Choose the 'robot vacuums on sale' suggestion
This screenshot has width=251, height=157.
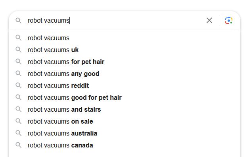pos(125,122)
